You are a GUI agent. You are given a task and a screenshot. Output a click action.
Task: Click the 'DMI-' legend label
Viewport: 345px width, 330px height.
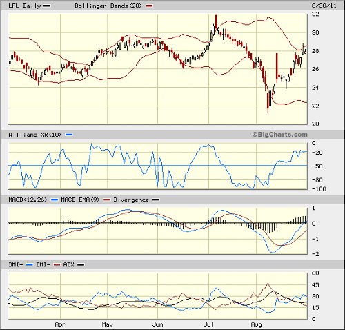pos(43,265)
